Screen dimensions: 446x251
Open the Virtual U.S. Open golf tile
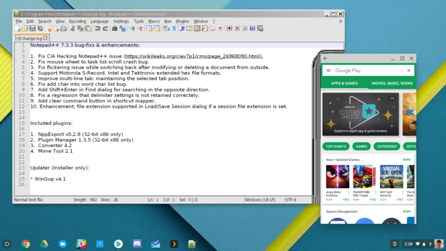pos(391,183)
